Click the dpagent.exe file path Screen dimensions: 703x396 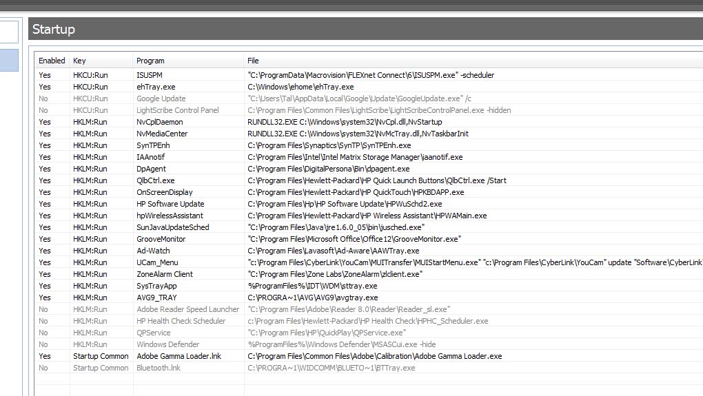pyautogui.click(x=329, y=169)
